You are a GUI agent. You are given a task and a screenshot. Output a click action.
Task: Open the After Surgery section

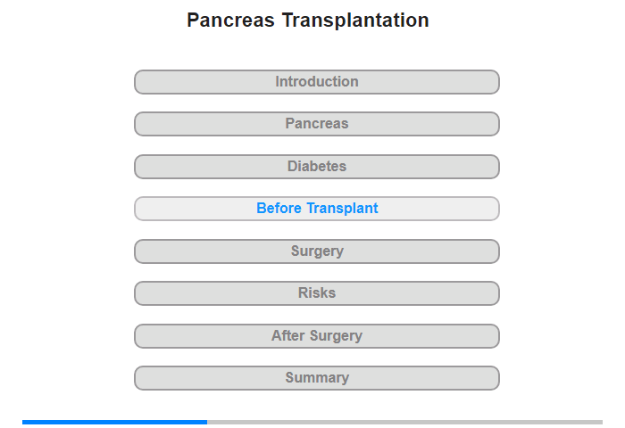(316, 336)
